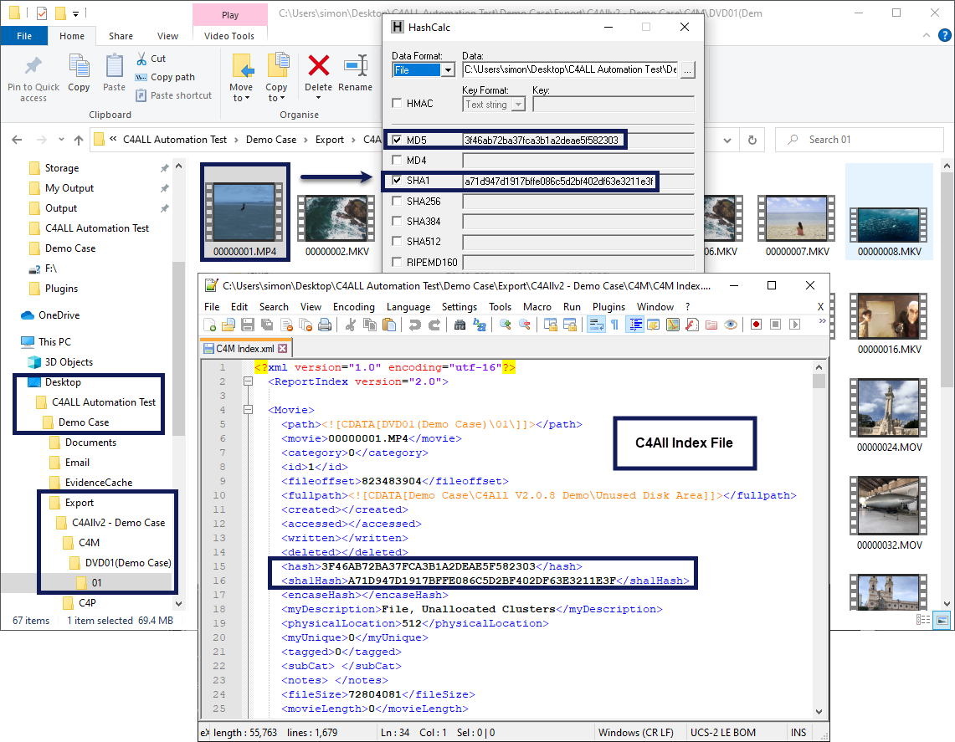
Task: Click Save icon in Notepad++ toolbar
Action: click(x=248, y=325)
